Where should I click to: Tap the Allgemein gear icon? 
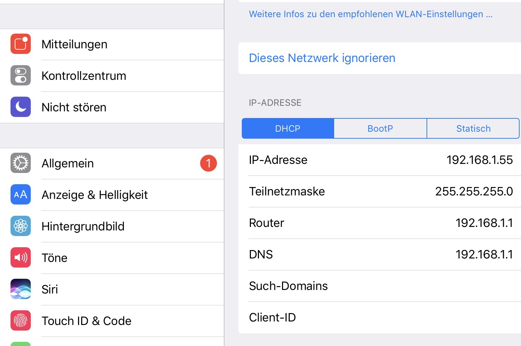(x=21, y=163)
